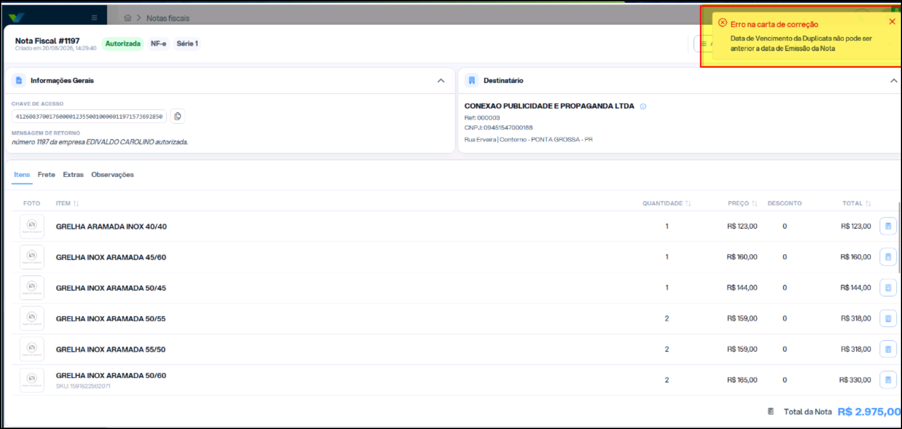Click the Chave de Acesso key field
This screenshot has width=902, height=429.
[x=89, y=116]
